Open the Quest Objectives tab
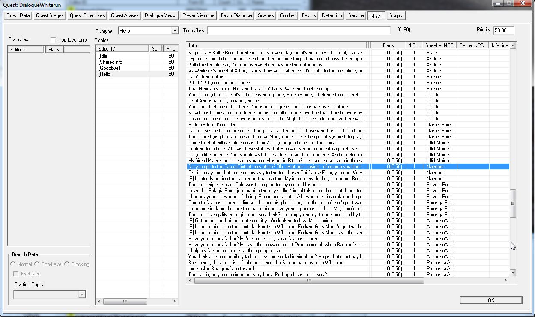Viewport: 535px width, 317px height. pos(87,15)
